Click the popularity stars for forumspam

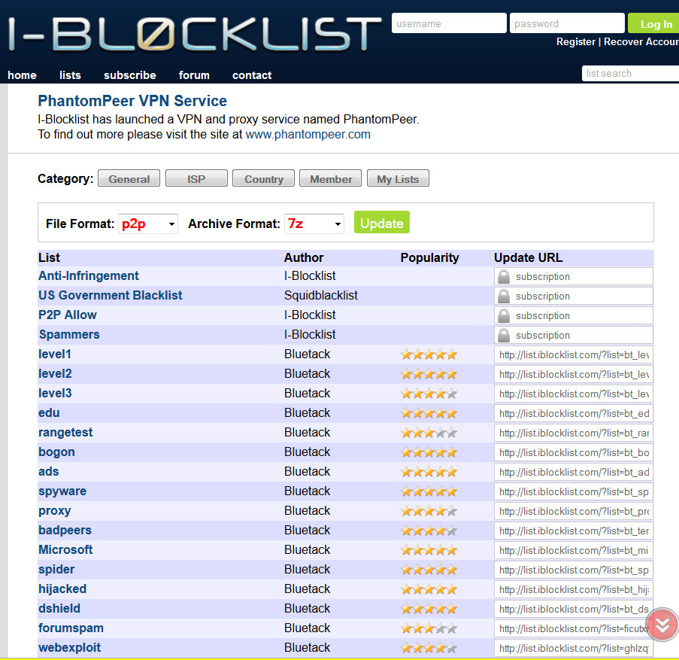pos(429,628)
